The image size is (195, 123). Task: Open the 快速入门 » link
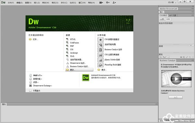(38, 75)
